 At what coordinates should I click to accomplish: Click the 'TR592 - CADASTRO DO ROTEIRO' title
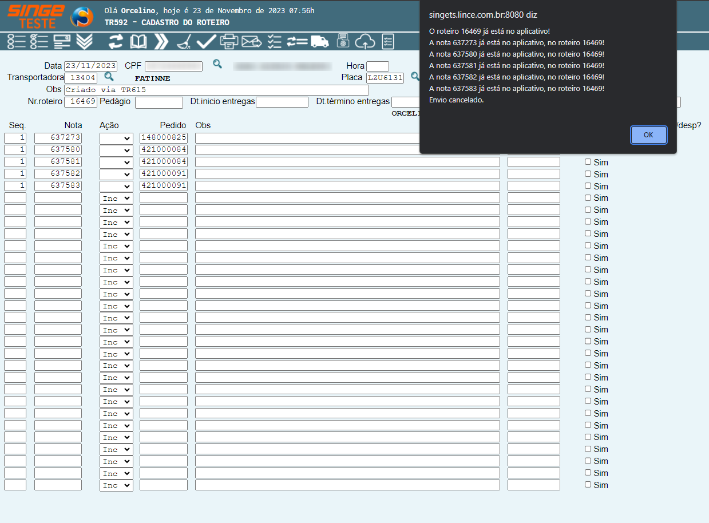pyautogui.click(x=167, y=23)
